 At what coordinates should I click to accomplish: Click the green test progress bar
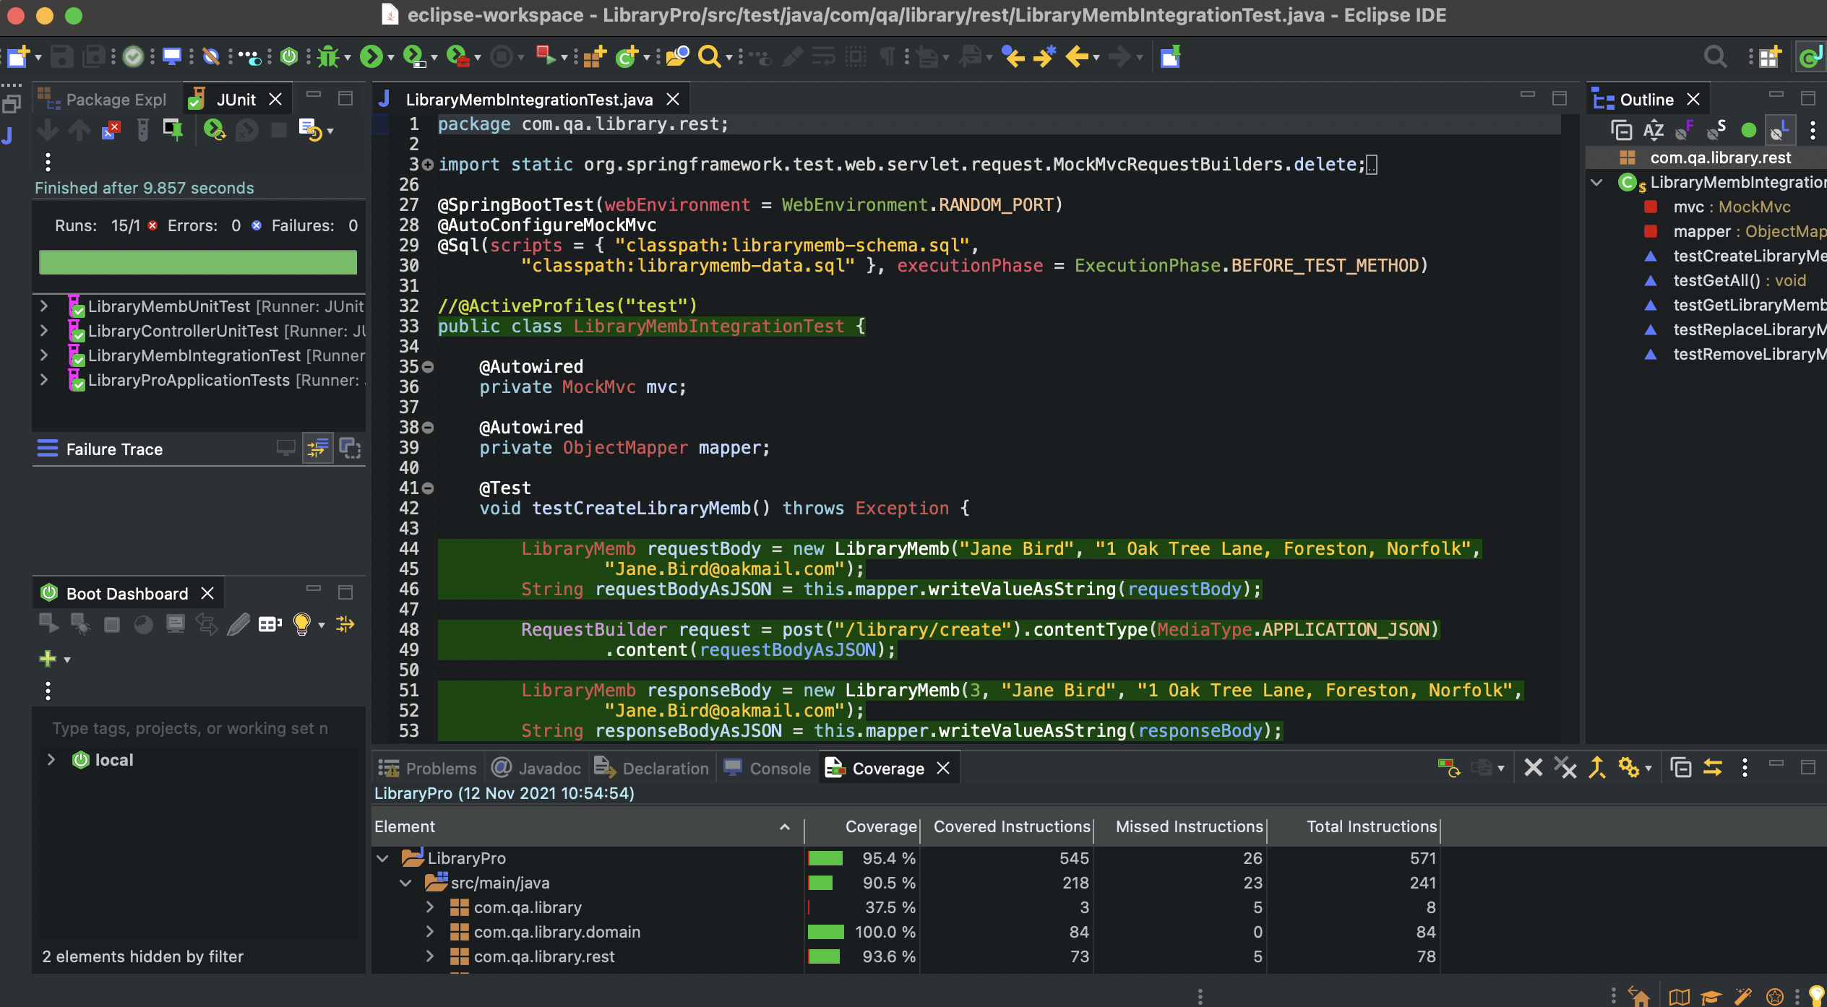click(199, 262)
